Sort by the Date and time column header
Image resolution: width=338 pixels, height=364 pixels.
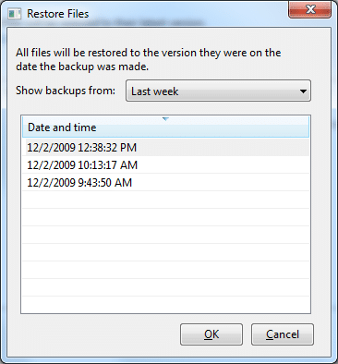(165, 127)
